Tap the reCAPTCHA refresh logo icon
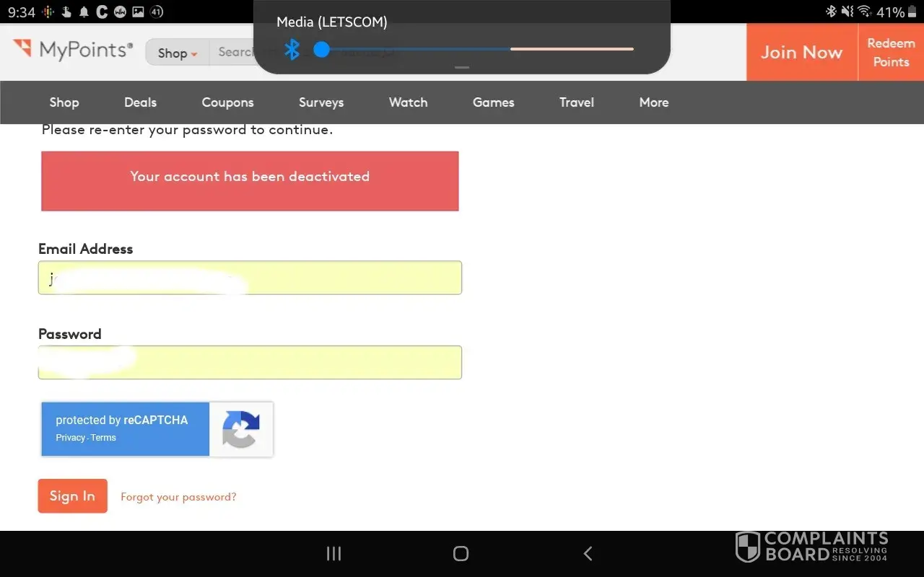 click(240, 429)
